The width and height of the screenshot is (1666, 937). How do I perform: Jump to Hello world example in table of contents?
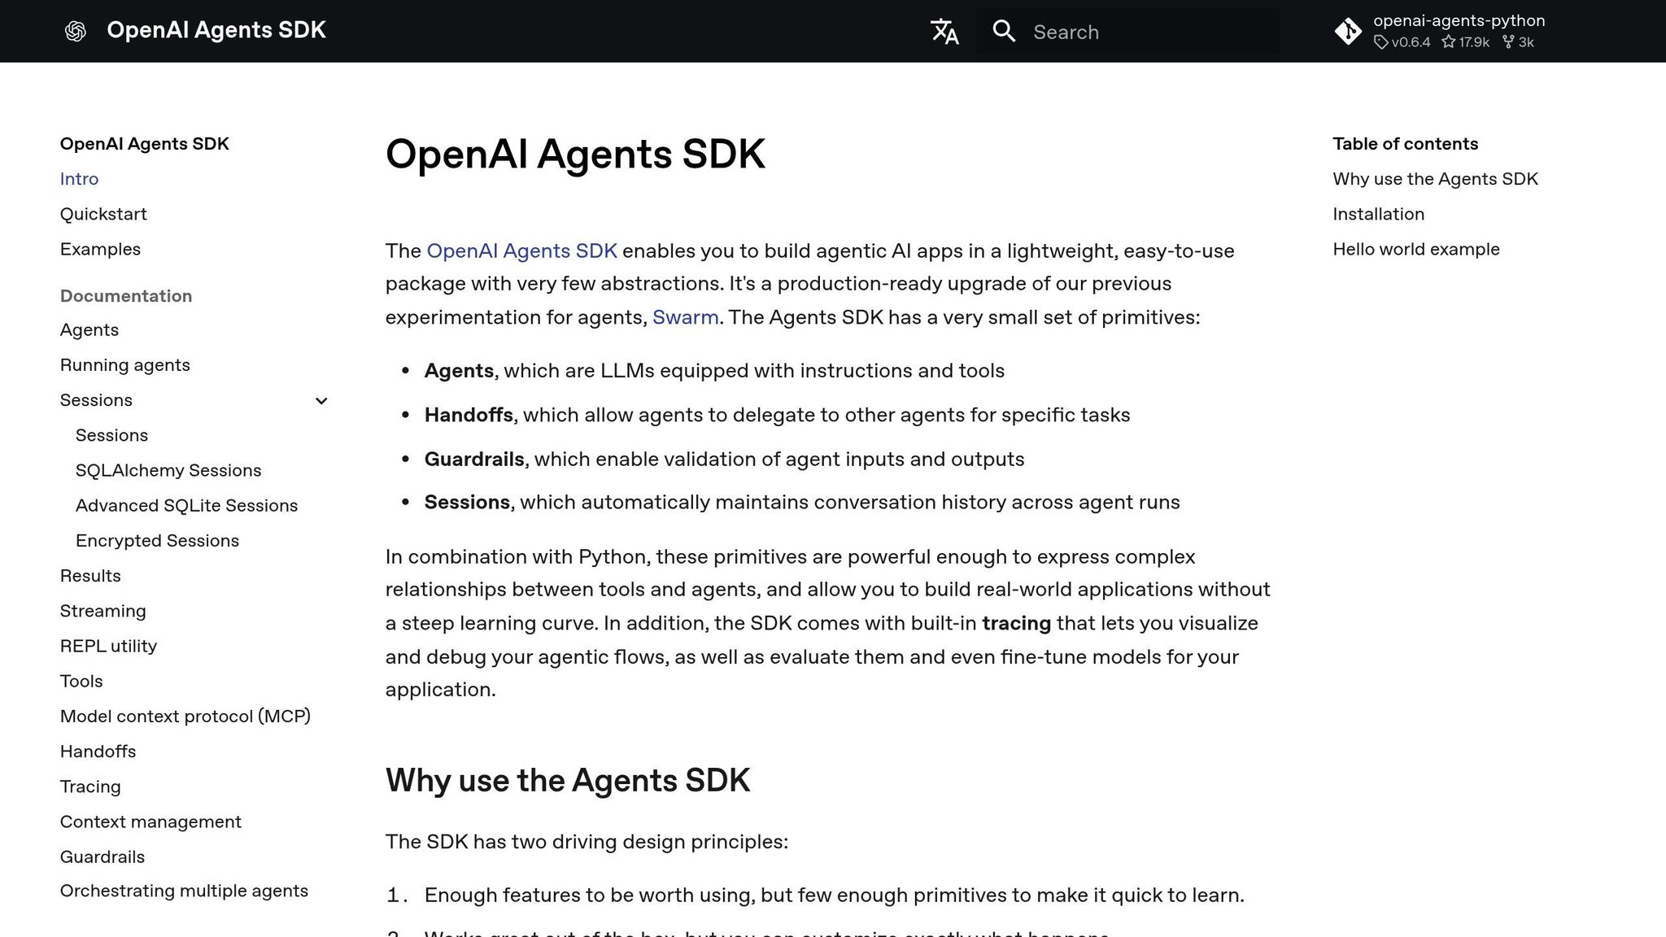coord(1415,249)
